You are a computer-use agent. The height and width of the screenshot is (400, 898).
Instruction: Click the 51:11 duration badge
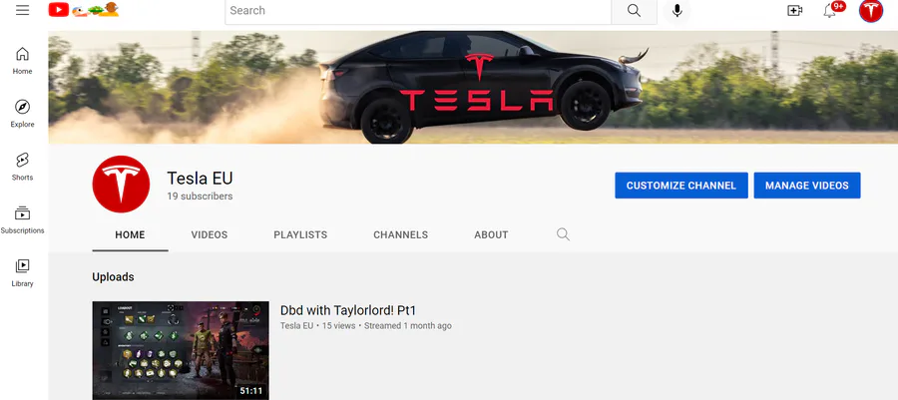(251, 392)
